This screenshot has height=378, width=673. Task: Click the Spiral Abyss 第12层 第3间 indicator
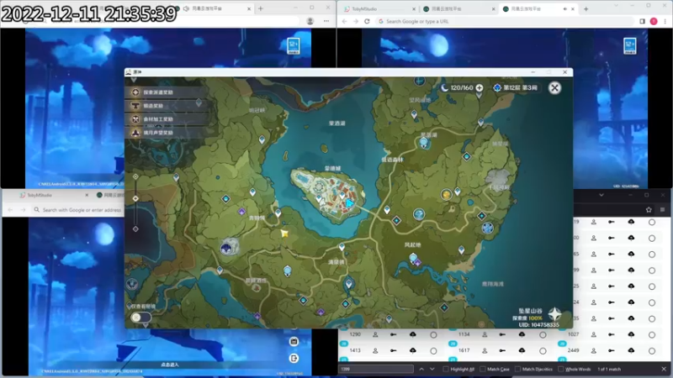515,88
